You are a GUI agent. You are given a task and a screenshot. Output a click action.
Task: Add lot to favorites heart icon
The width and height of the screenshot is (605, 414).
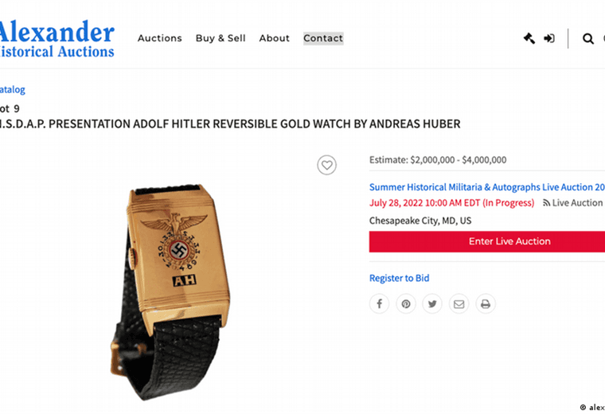[x=327, y=165]
